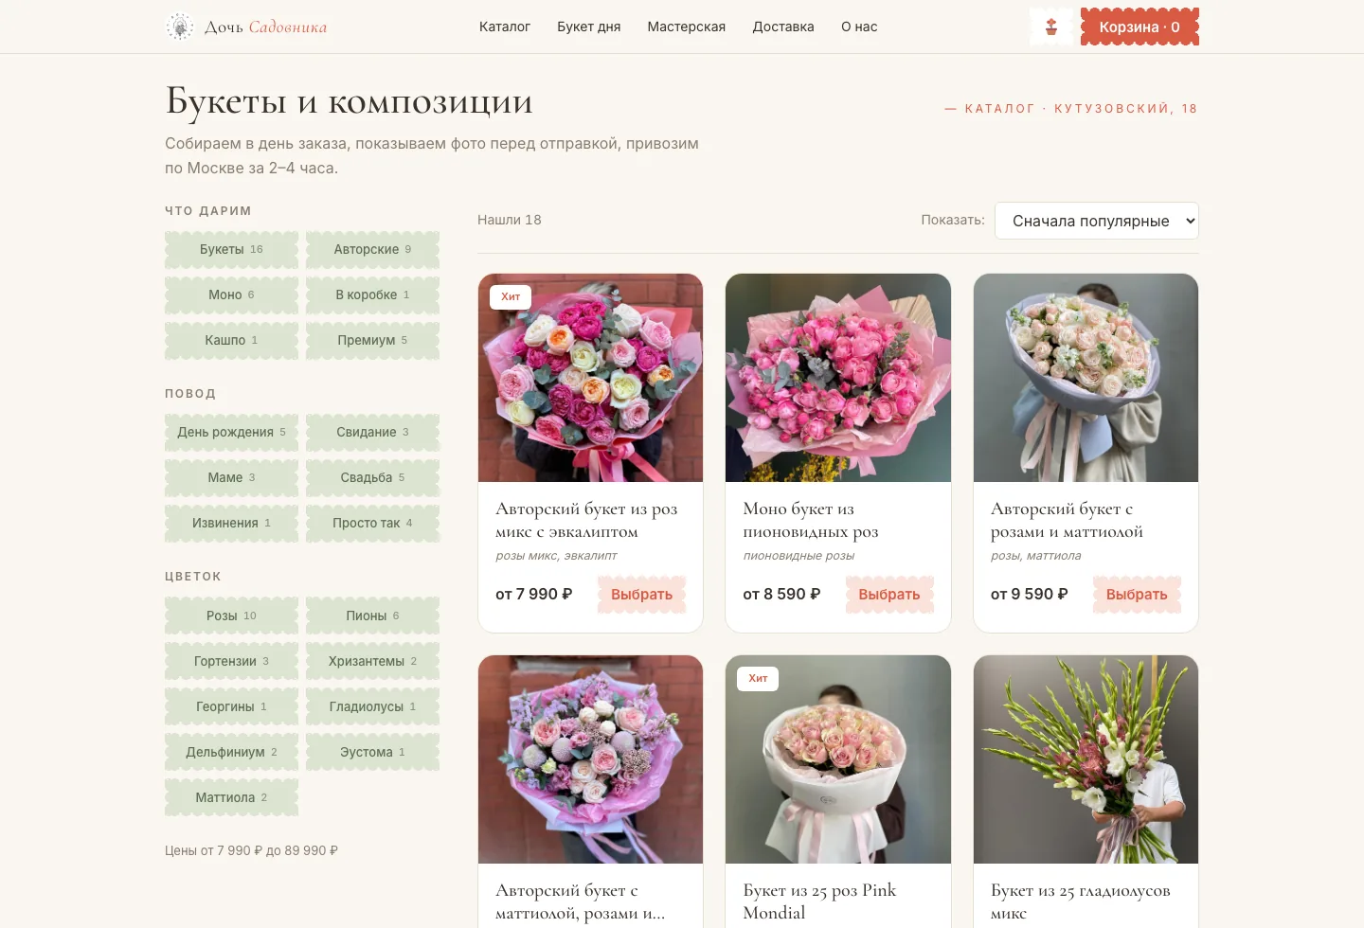Open photo of 25 Pink Mondial roses bouquet
This screenshot has height=928, width=1364.
coord(838,759)
